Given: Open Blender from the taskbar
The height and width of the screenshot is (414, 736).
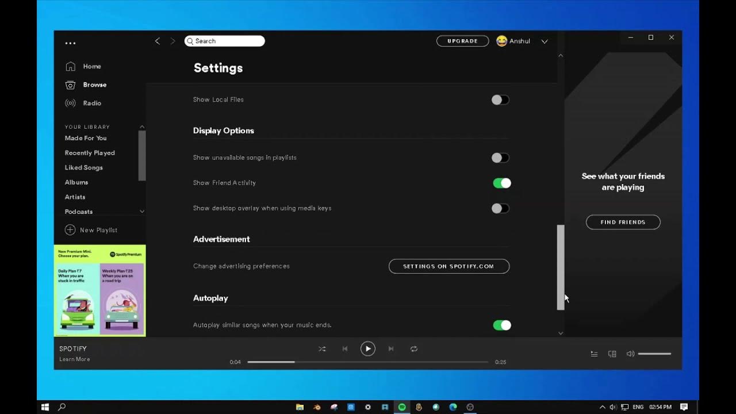Looking at the screenshot, I should tap(317, 407).
